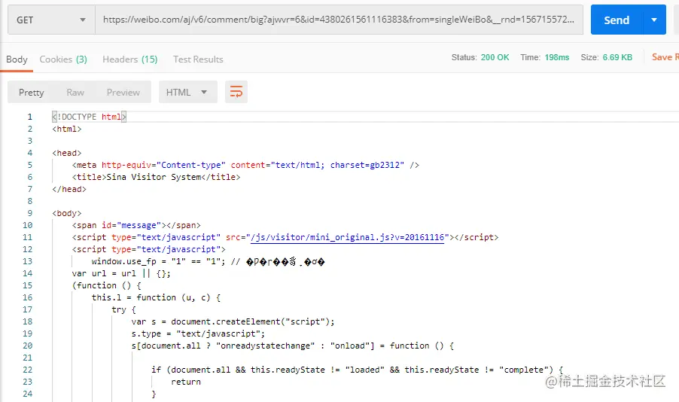The width and height of the screenshot is (679, 402).
Task: Click the 200 OK status value
Action: pos(495,57)
